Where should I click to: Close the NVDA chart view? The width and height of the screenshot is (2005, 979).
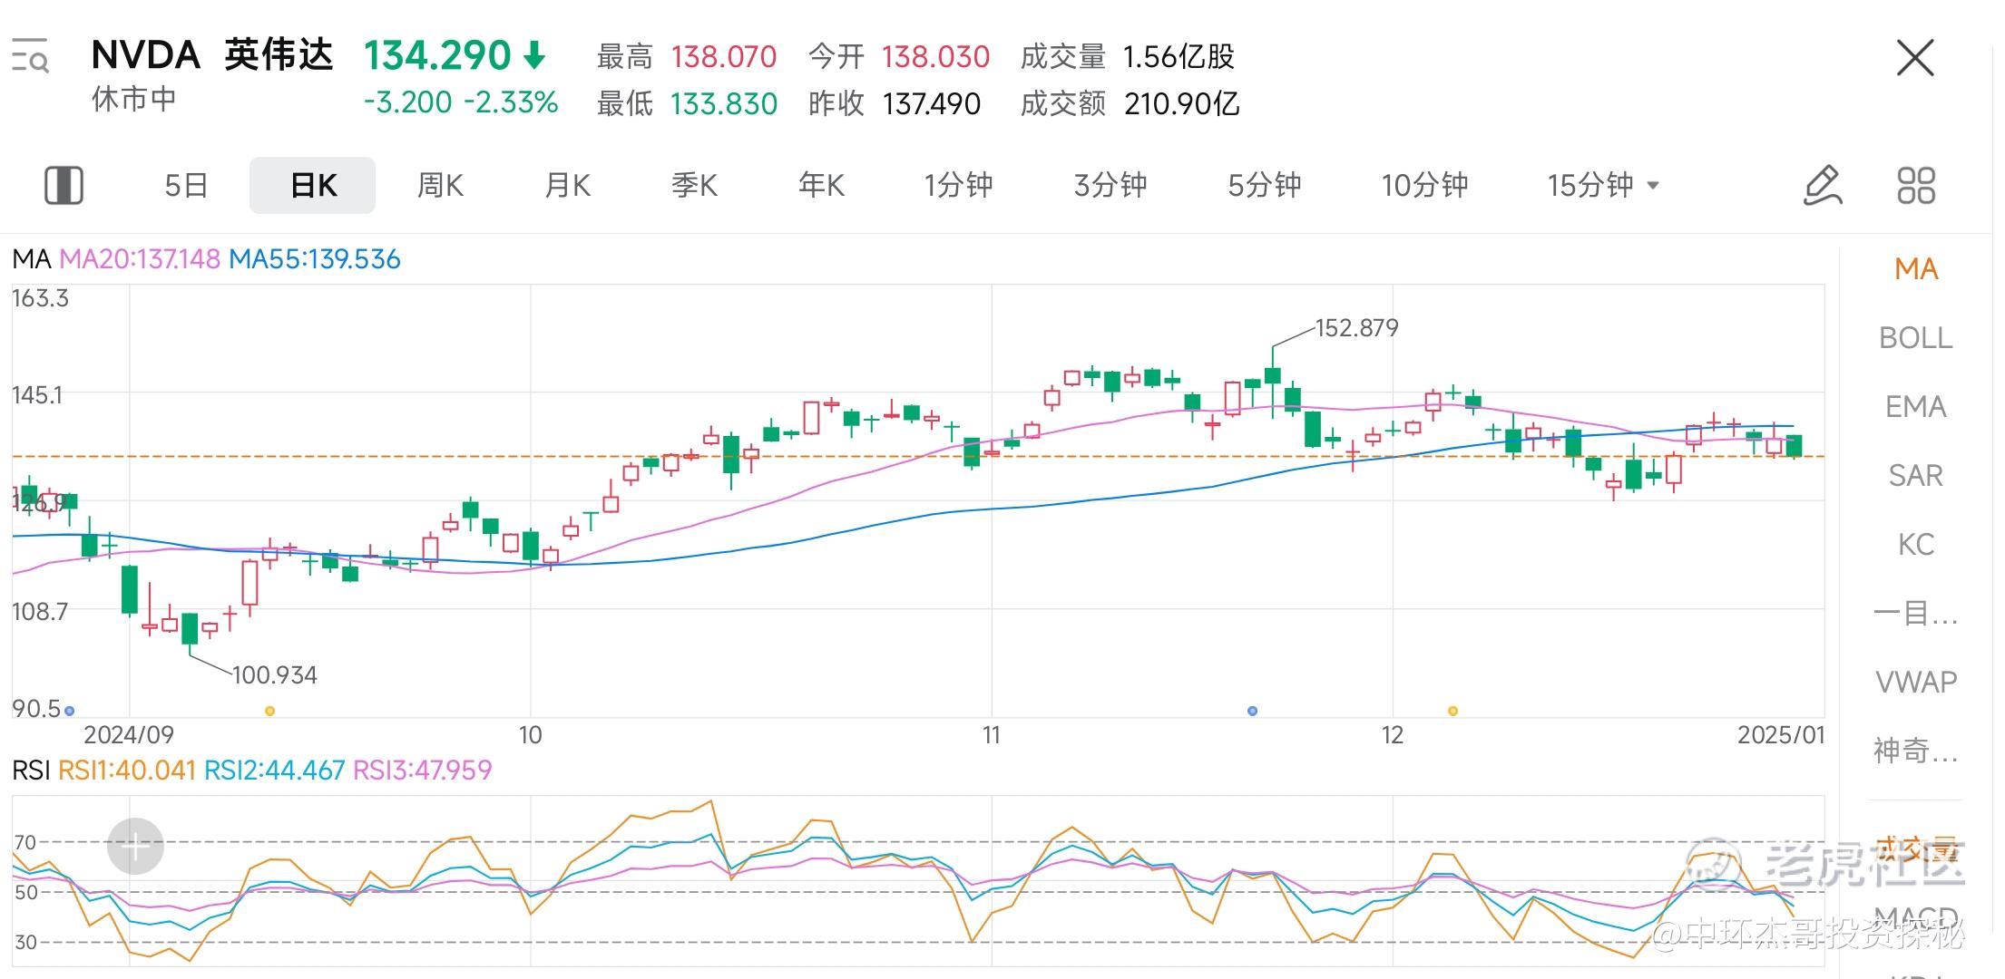coord(1915,58)
